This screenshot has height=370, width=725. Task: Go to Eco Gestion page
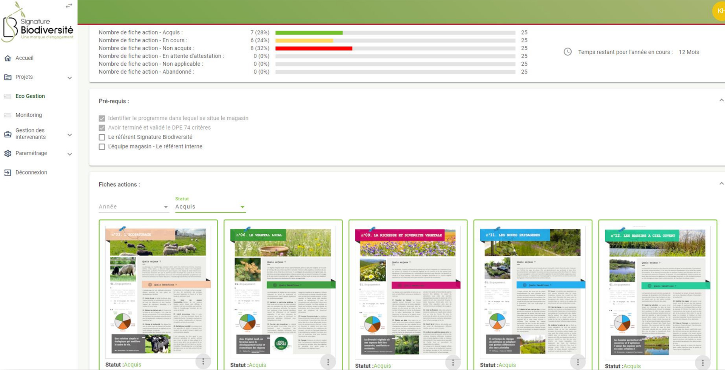[30, 96]
